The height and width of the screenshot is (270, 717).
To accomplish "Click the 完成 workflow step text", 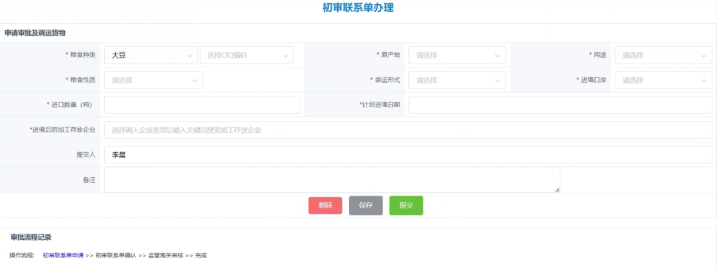I will 200,255.
